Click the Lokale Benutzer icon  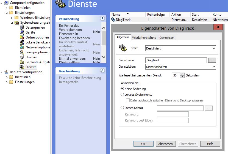(x=22, y=42)
